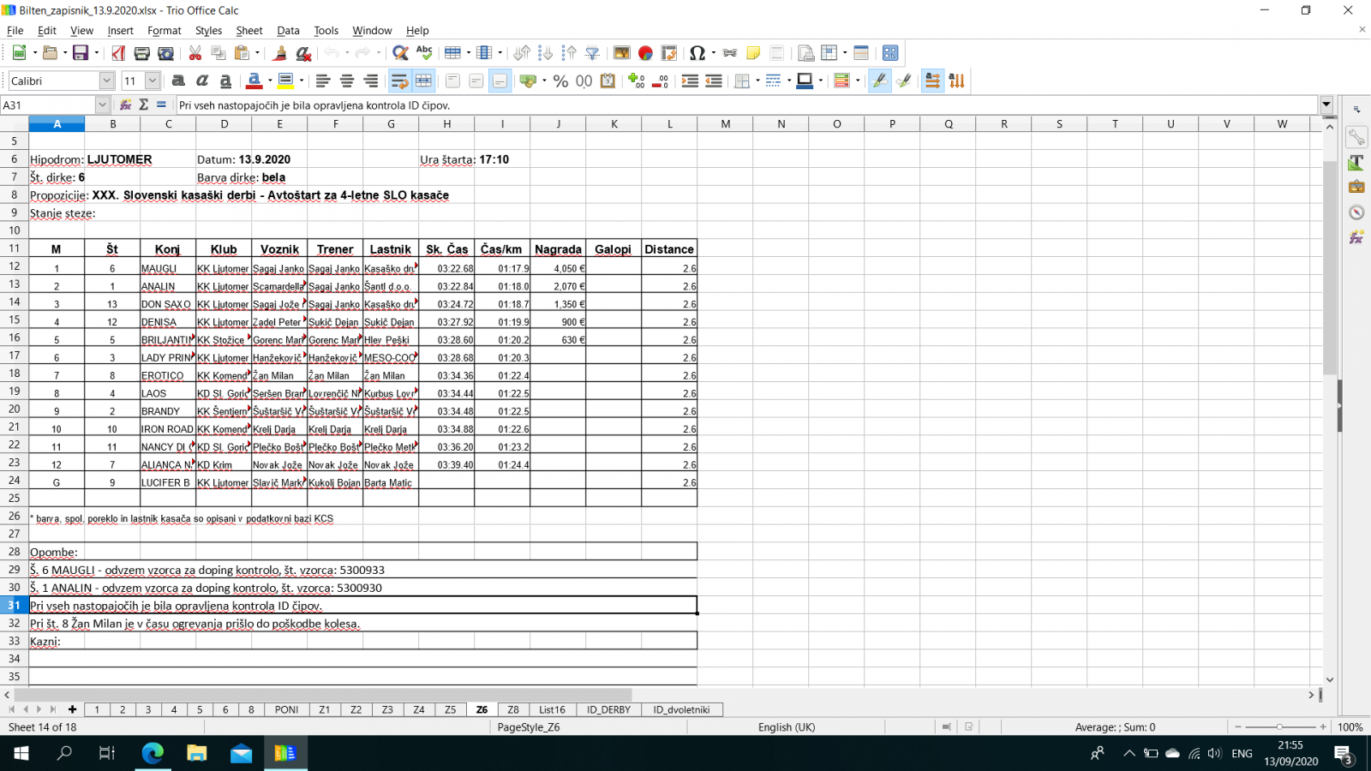Toggle the Bold formatting button
The height and width of the screenshot is (771, 1371).
tap(178, 81)
